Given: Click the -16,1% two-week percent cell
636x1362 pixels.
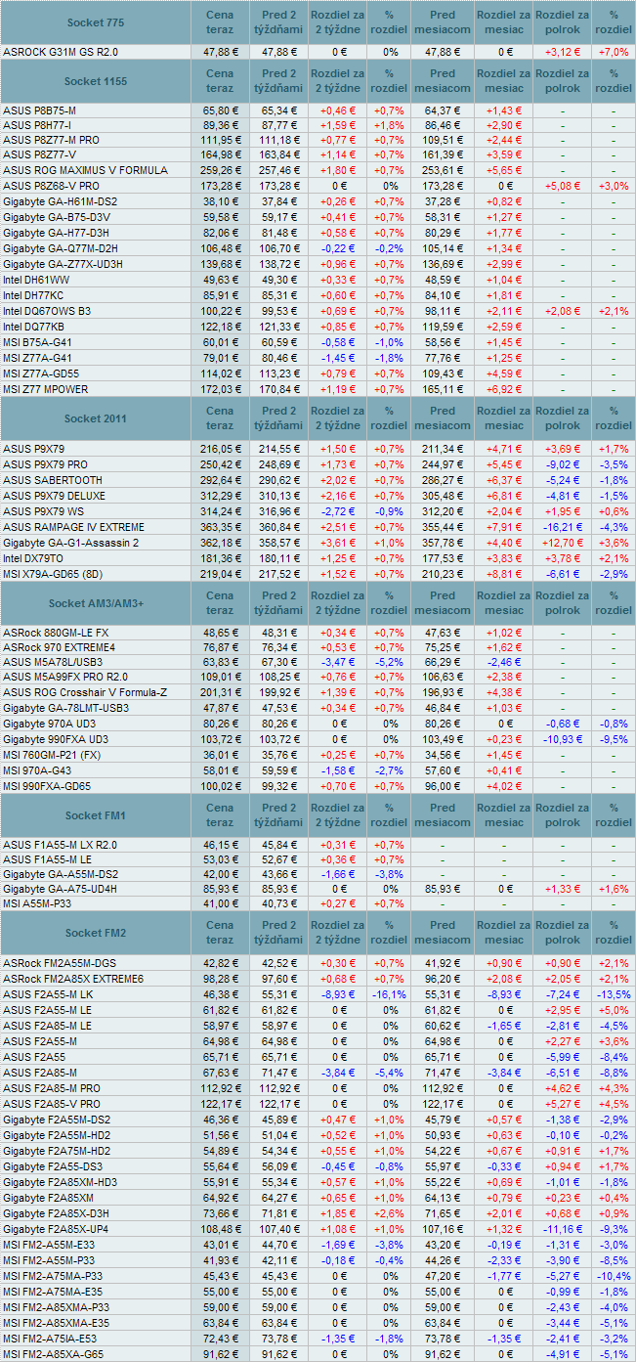Looking at the screenshot, I should [390, 994].
